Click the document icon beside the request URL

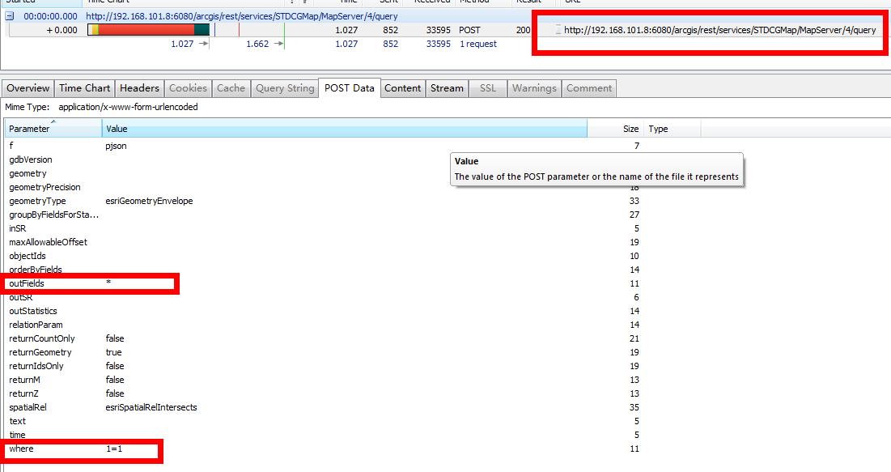558,30
